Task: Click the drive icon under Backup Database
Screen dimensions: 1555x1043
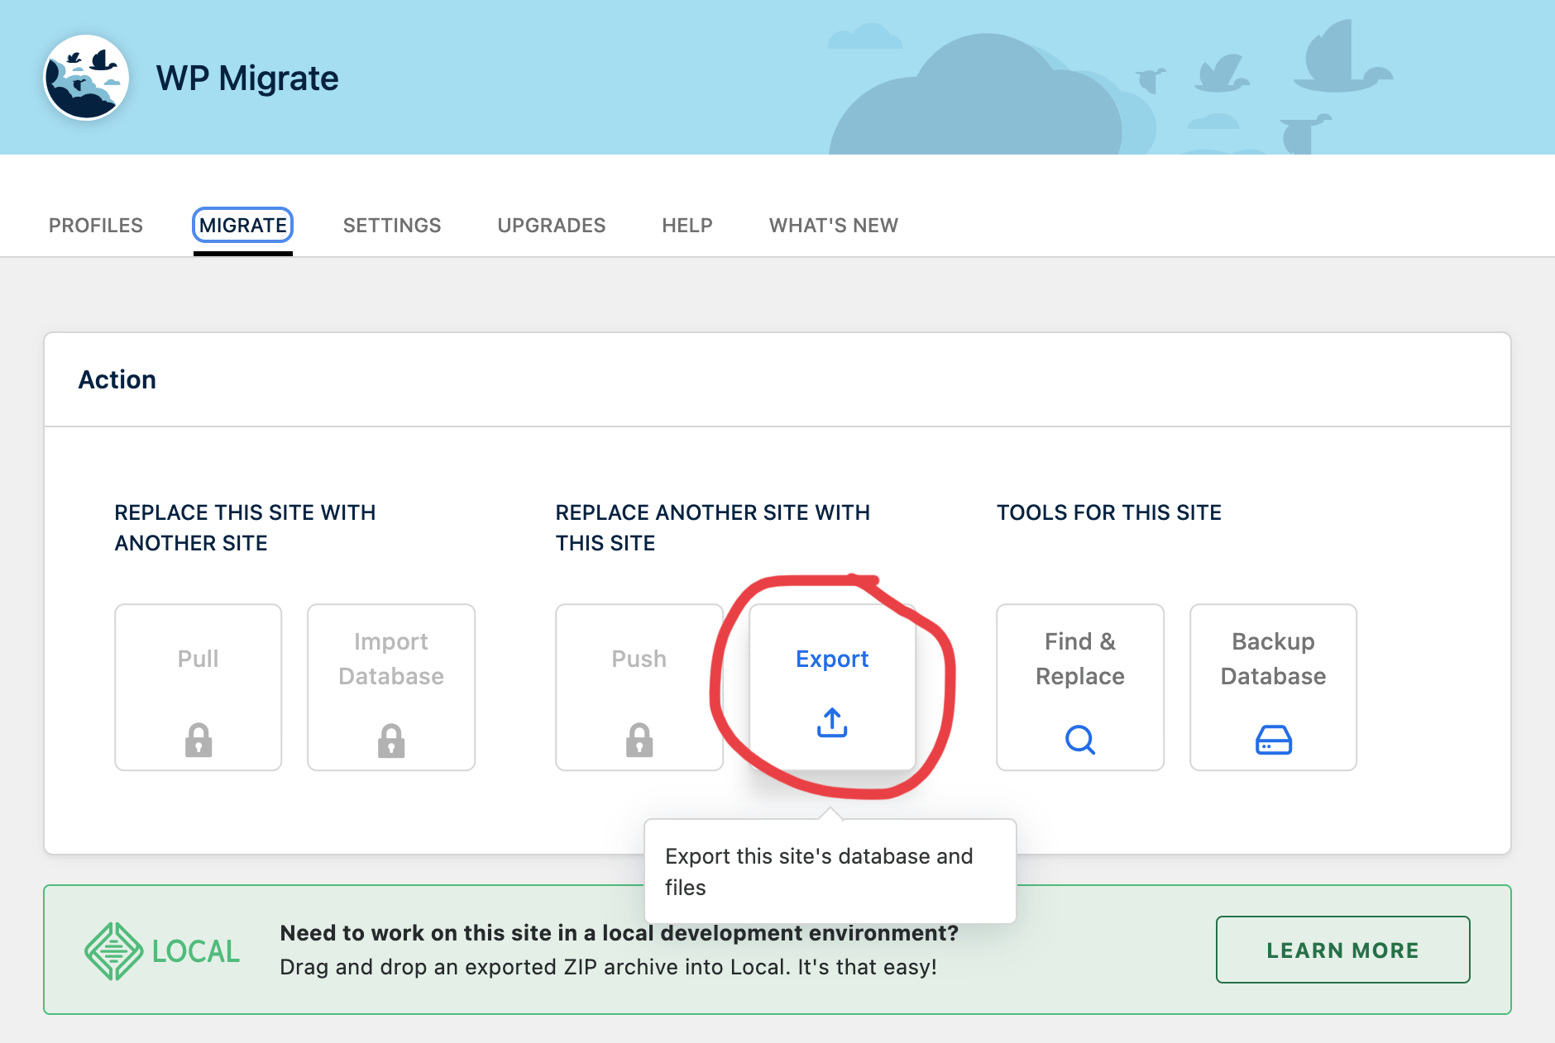Action: pos(1273,740)
